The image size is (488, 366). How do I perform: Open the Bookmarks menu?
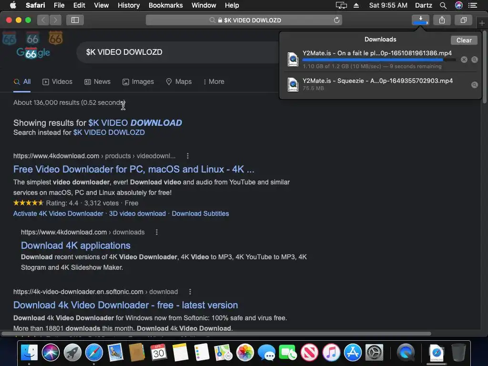(165, 5)
